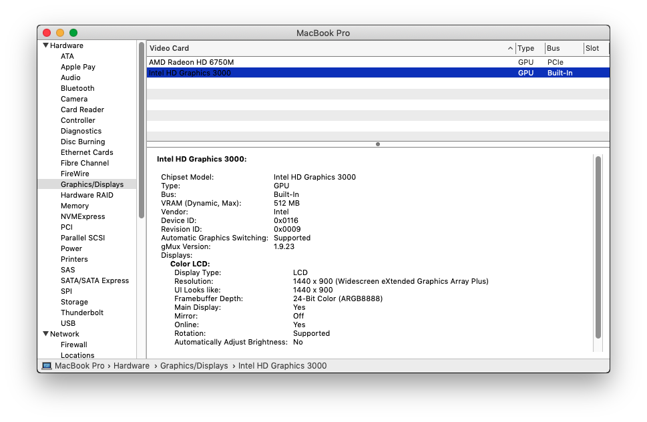Image resolution: width=647 pixels, height=422 pixels.
Task: Open the Camera section
Action: pyautogui.click(x=74, y=99)
